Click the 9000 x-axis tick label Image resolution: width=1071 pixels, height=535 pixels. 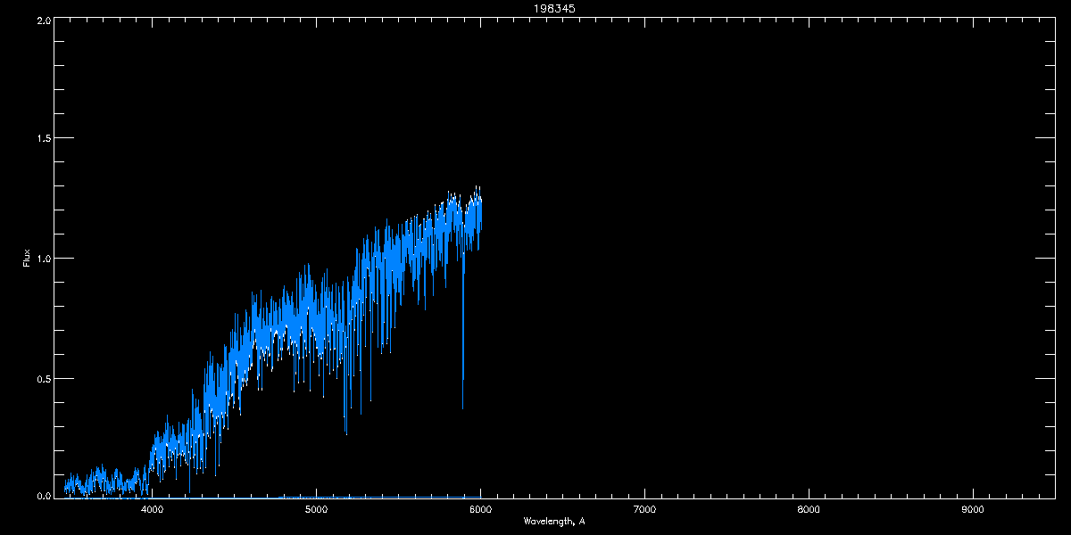coord(973,509)
